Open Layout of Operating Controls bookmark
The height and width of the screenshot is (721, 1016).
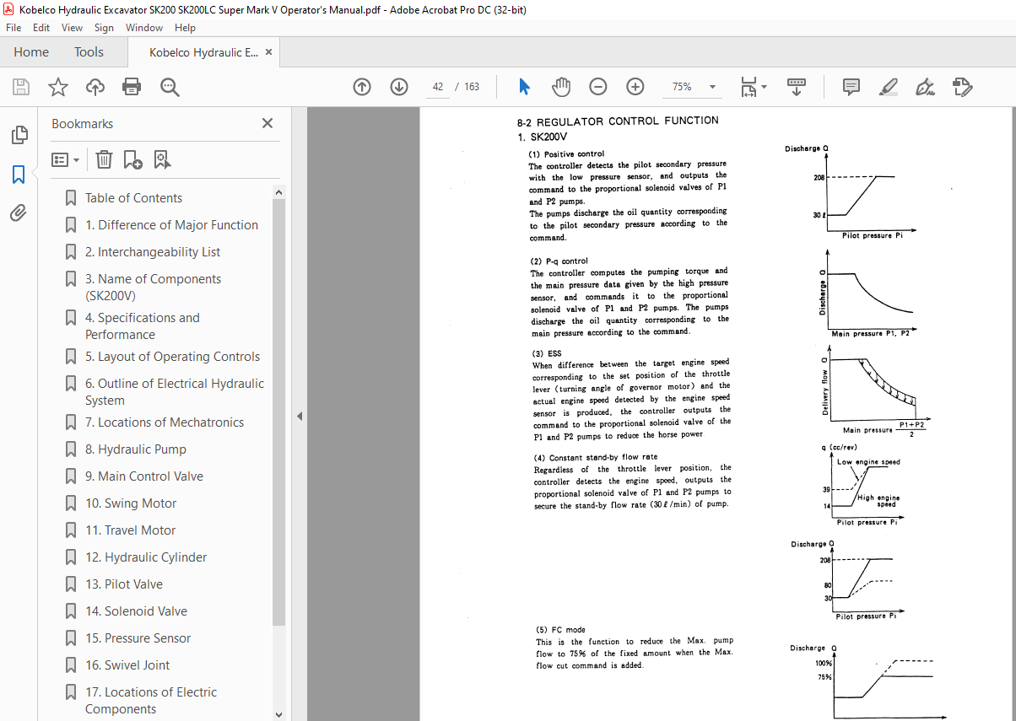click(x=172, y=357)
